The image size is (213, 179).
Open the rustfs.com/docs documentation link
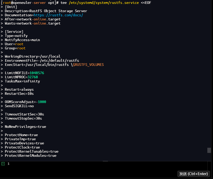(58, 15)
